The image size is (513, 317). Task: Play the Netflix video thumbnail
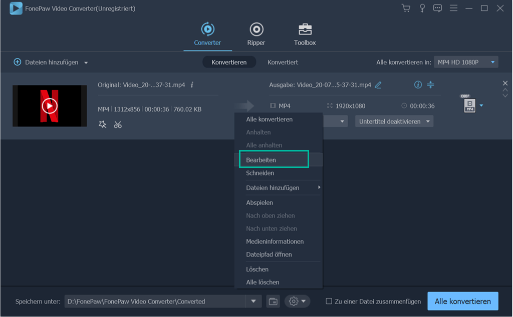(x=50, y=106)
